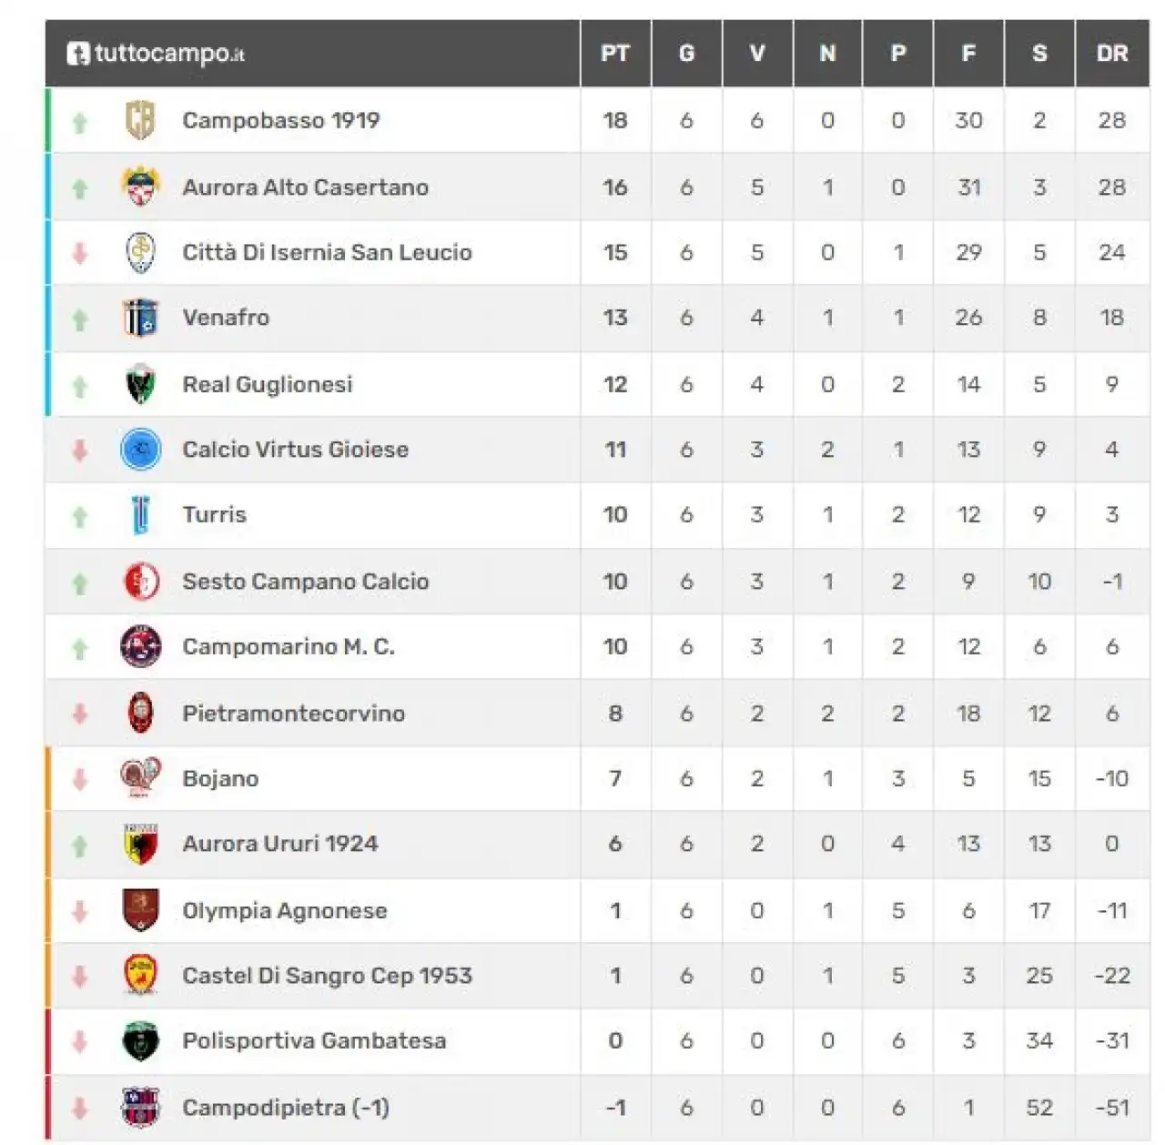Sort table by DR column header
1165x1145 pixels.
[x=1112, y=54]
